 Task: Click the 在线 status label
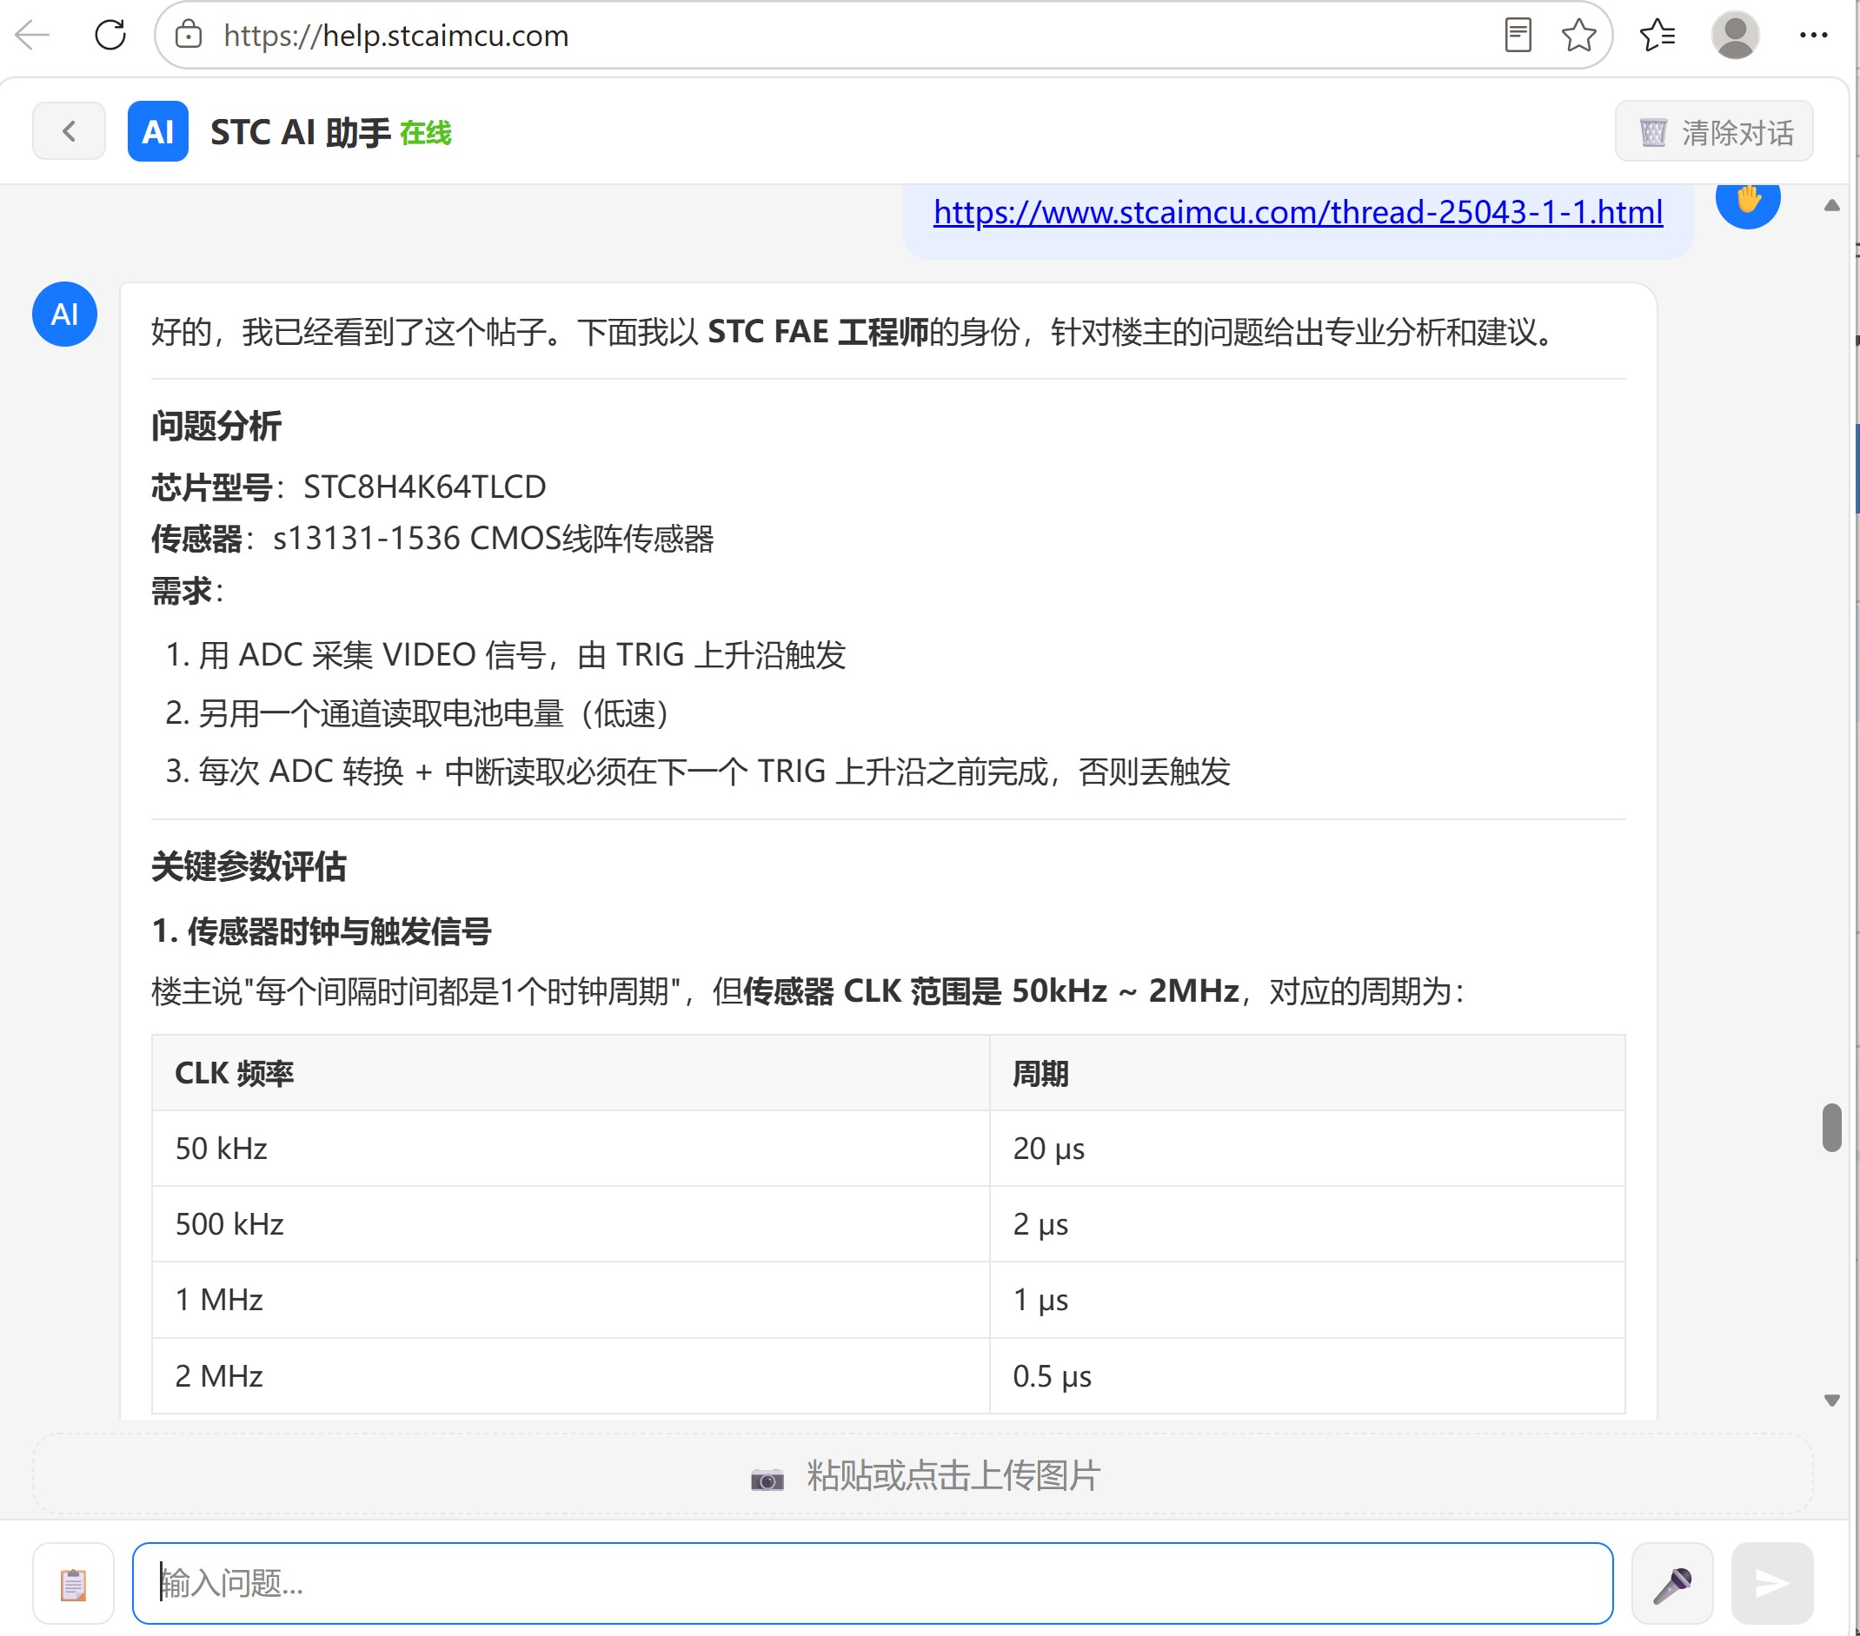pos(425,134)
